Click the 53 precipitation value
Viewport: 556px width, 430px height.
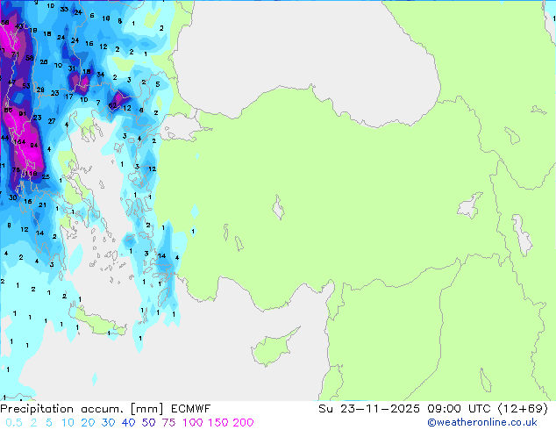(x=26, y=86)
